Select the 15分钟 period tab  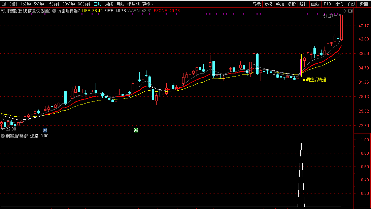[x=53, y=4]
